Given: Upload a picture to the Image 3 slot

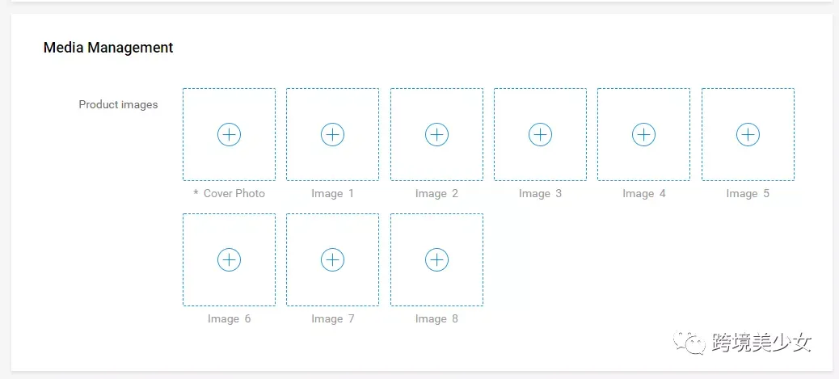Looking at the screenshot, I should point(541,134).
